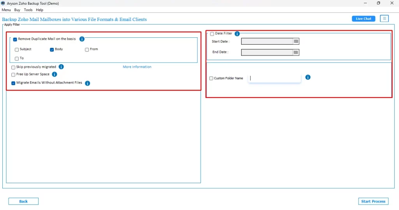Uncheck the Body duplicate checkbox
Viewport: 399px width, 210px height.
(52, 50)
